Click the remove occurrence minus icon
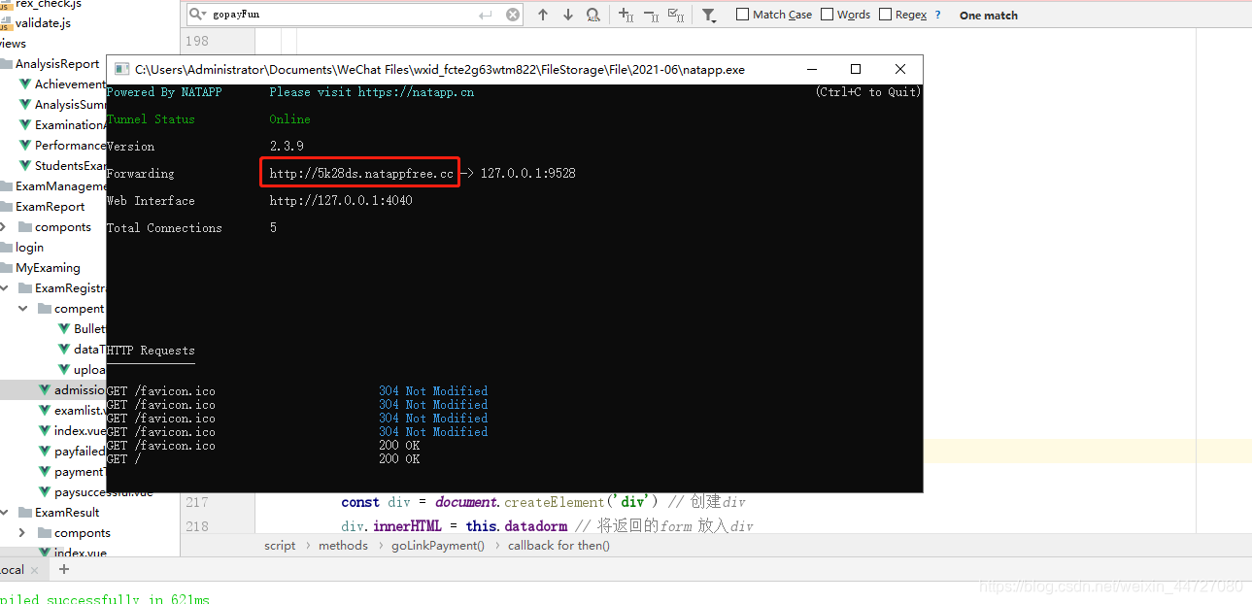Image resolution: width=1252 pixels, height=604 pixels. point(648,15)
